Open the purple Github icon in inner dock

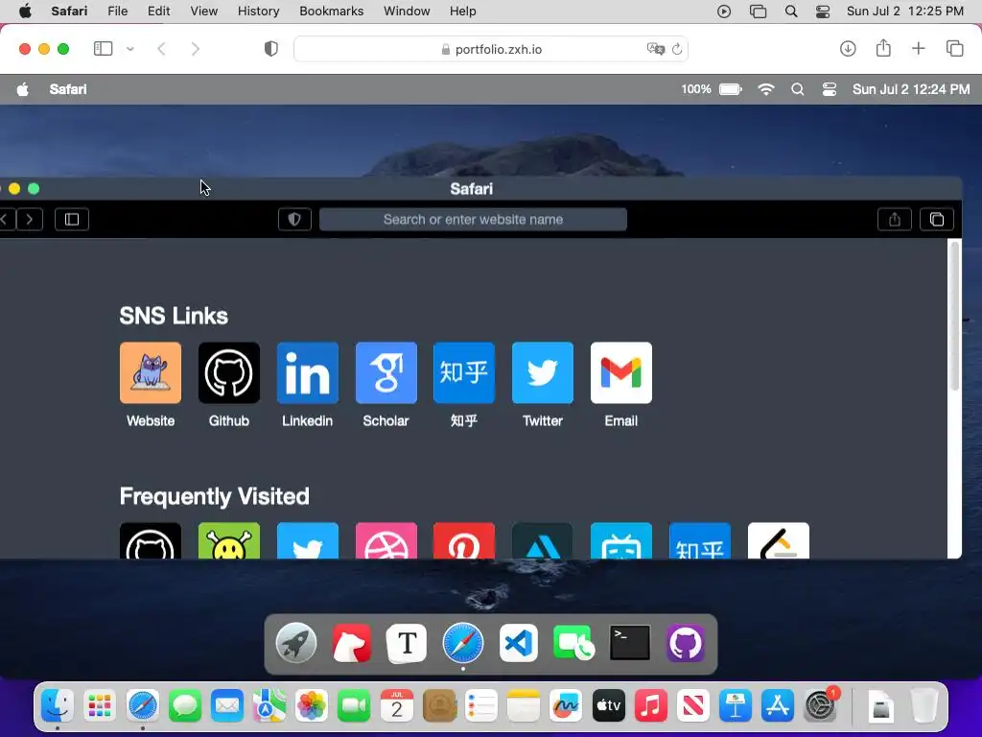(x=685, y=643)
